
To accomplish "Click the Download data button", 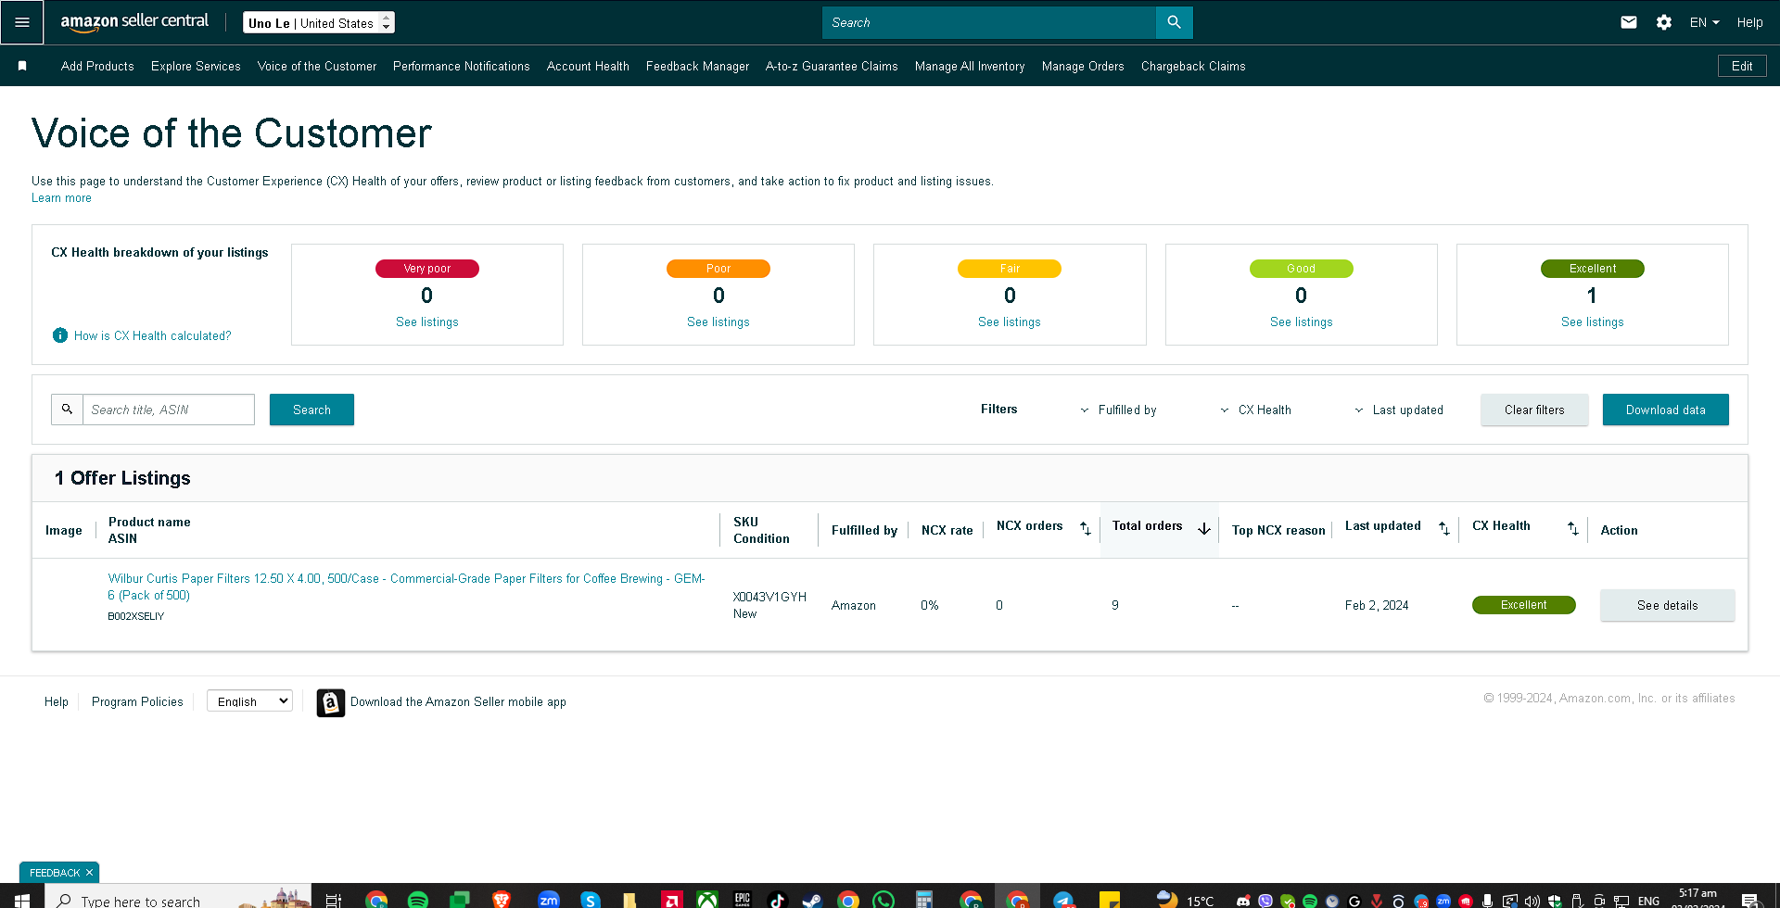I will tap(1665, 410).
